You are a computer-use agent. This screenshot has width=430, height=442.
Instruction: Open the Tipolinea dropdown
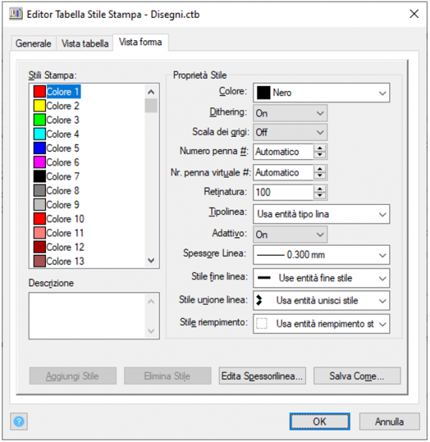322,214
